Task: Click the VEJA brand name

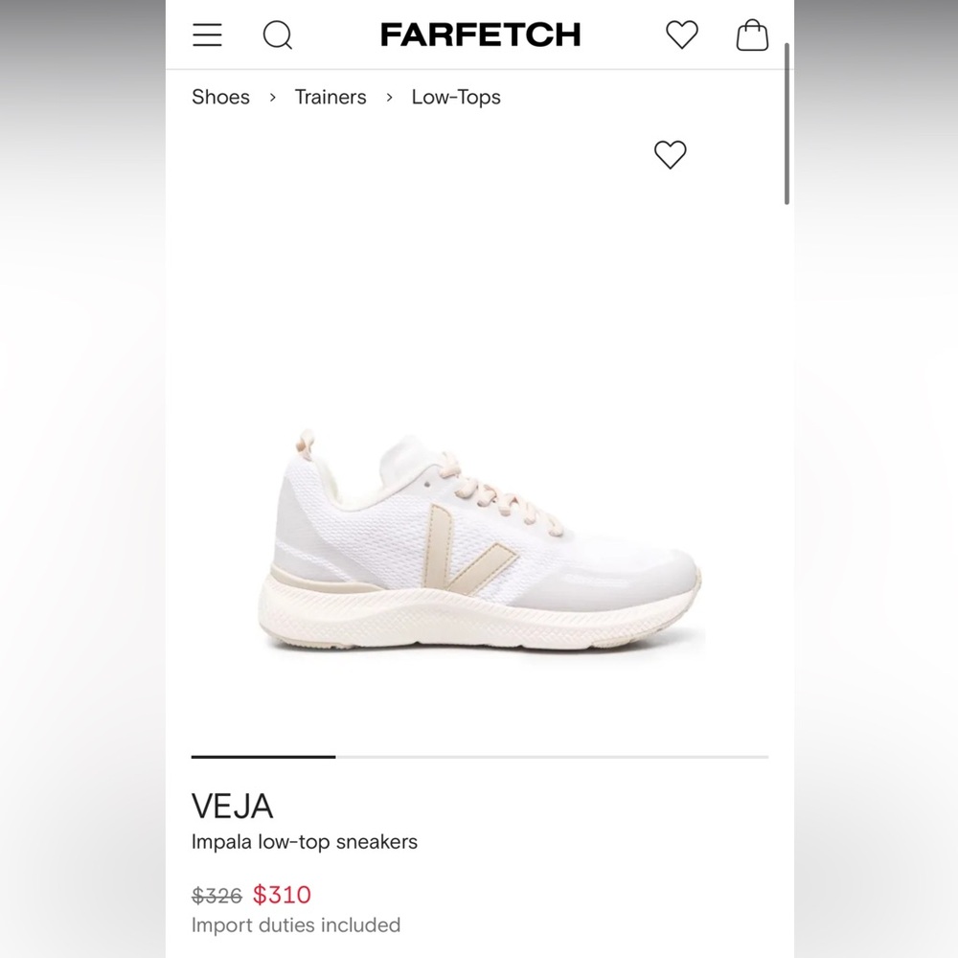Action: coord(233,807)
